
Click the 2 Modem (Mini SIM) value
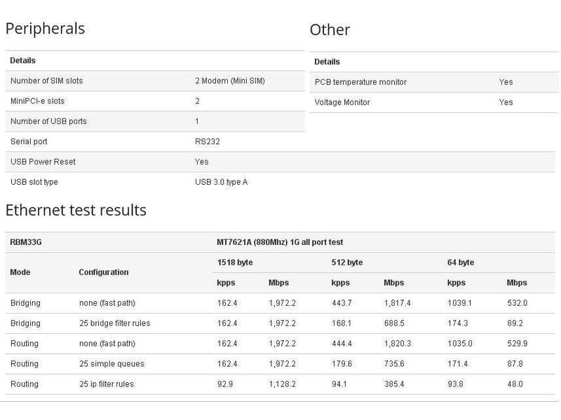tap(229, 81)
